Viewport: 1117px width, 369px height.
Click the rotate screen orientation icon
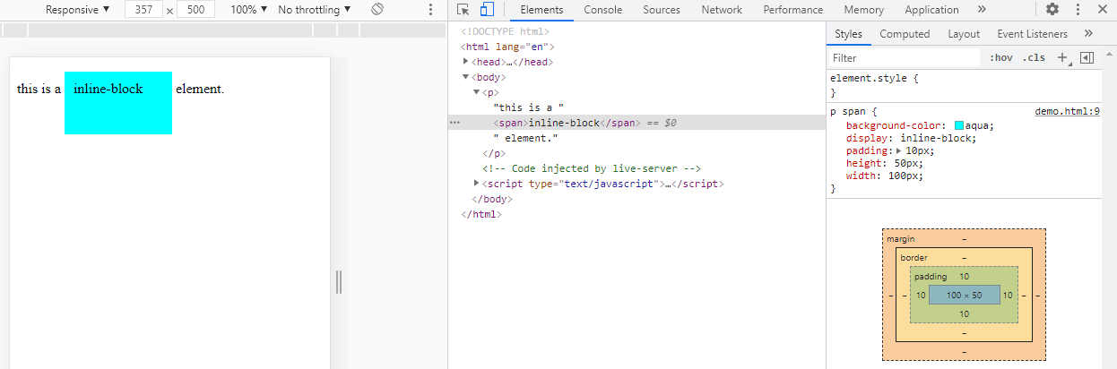(377, 10)
